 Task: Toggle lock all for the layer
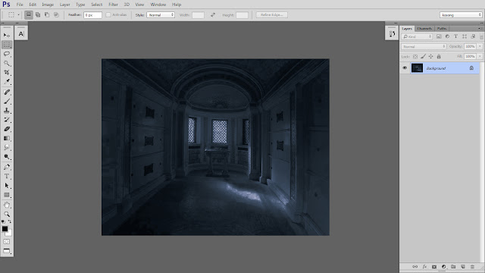439,57
